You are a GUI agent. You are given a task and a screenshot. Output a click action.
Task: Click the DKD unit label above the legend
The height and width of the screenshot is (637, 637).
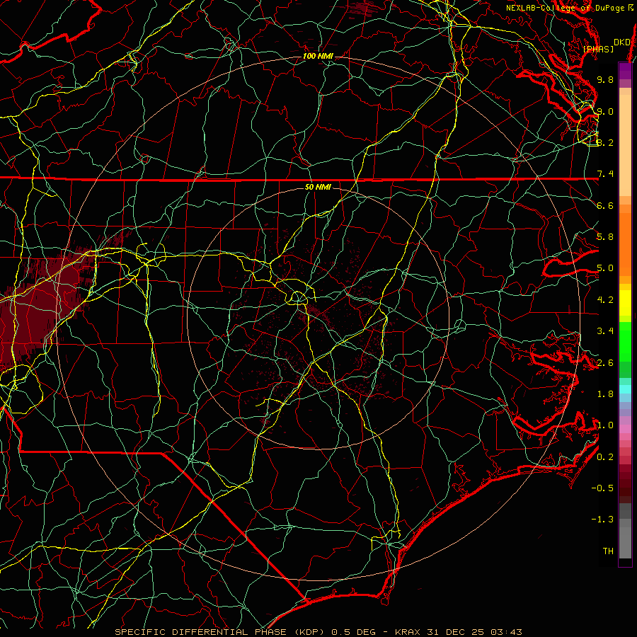pos(621,42)
